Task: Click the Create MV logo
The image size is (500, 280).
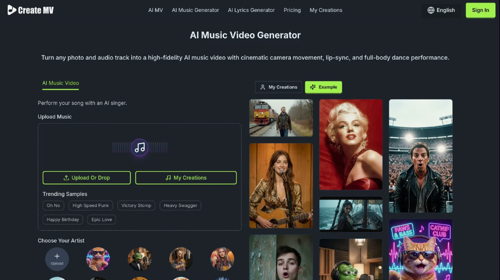Action: point(31,10)
